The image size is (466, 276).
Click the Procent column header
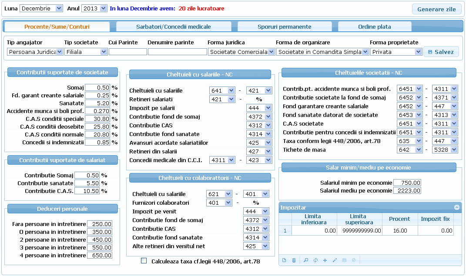(400, 219)
